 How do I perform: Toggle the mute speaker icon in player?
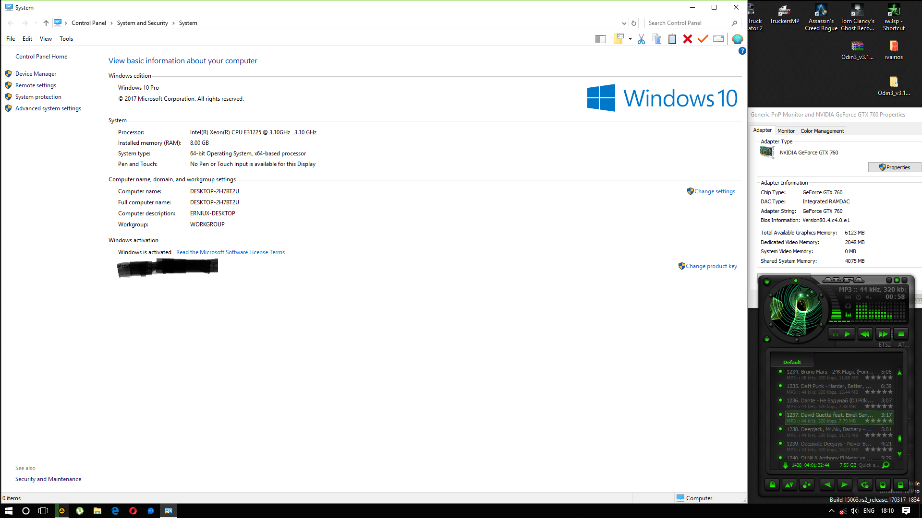click(869, 297)
